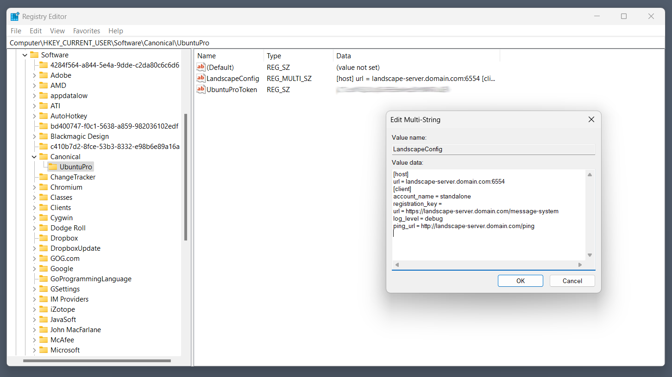672x377 pixels.
Task: Expand the Blackmagic Design key
Action: coord(34,136)
